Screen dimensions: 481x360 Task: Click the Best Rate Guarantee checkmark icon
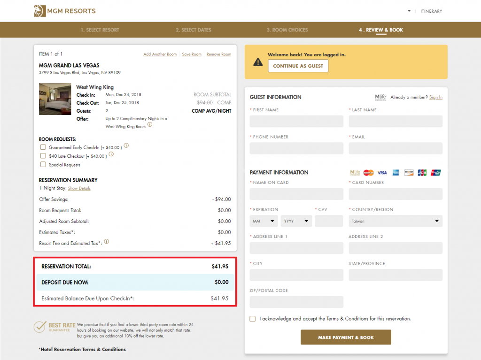click(40, 327)
